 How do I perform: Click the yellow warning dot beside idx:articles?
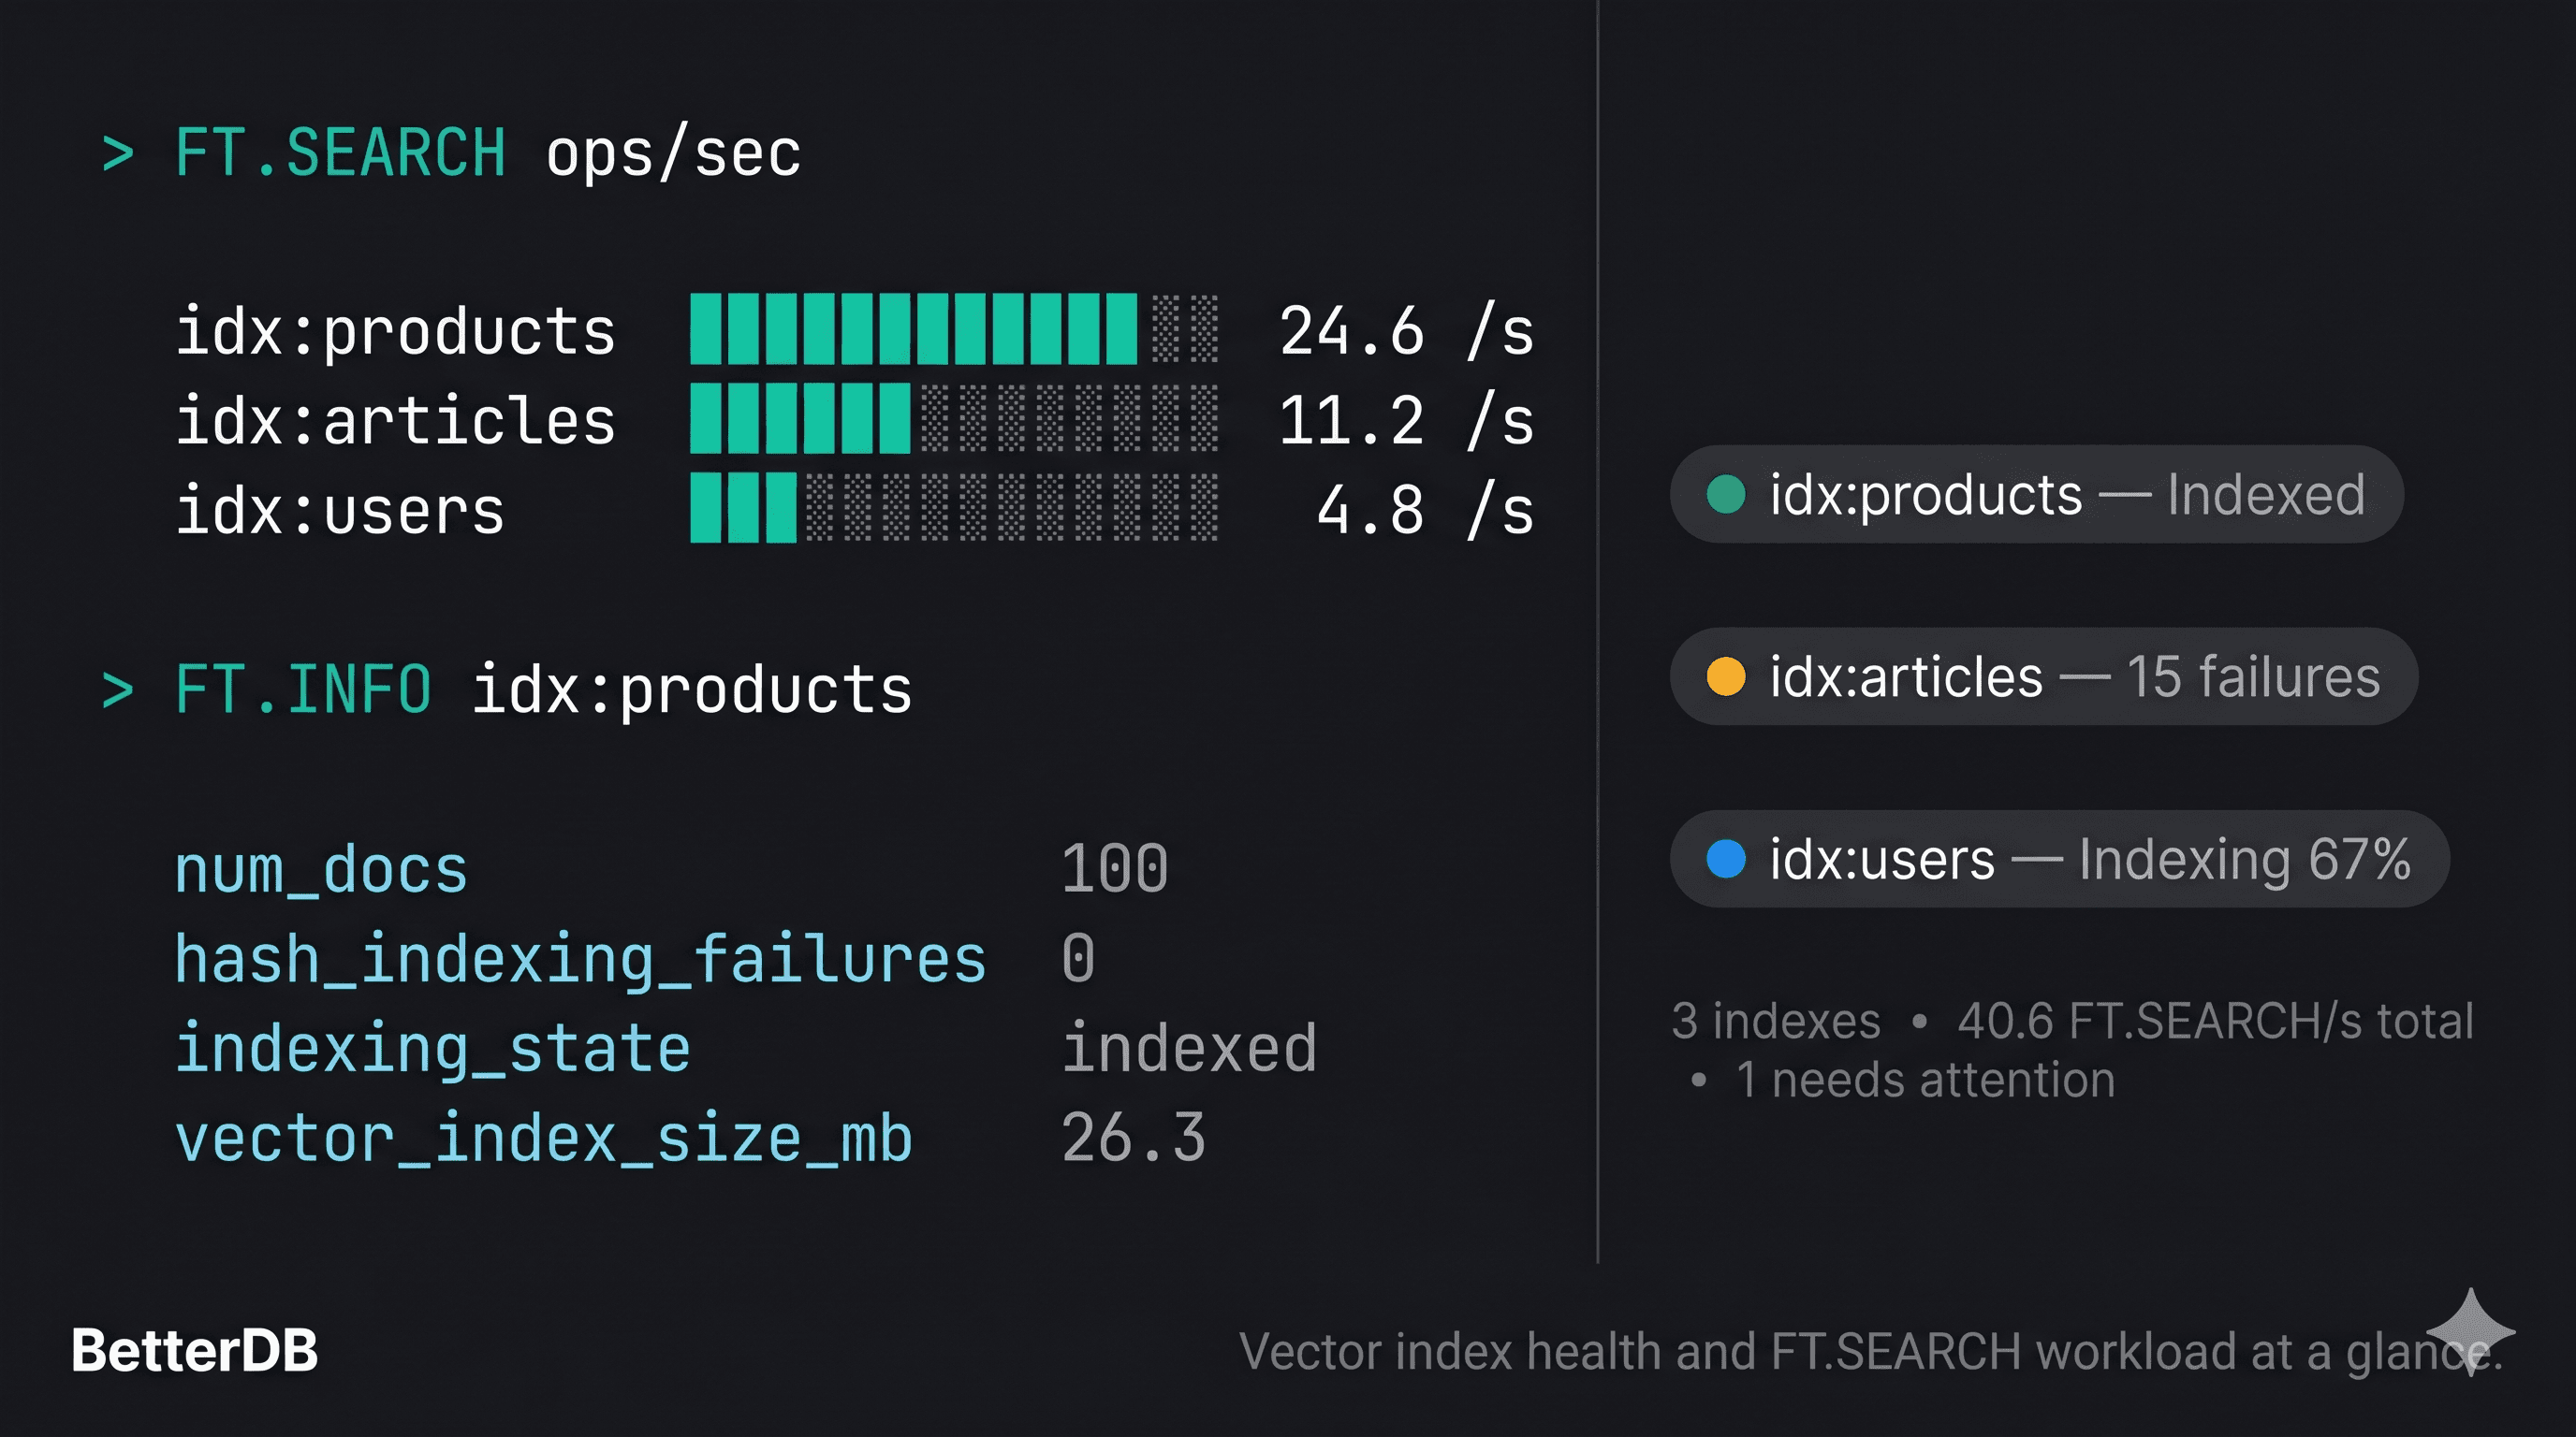coord(1725,676)
